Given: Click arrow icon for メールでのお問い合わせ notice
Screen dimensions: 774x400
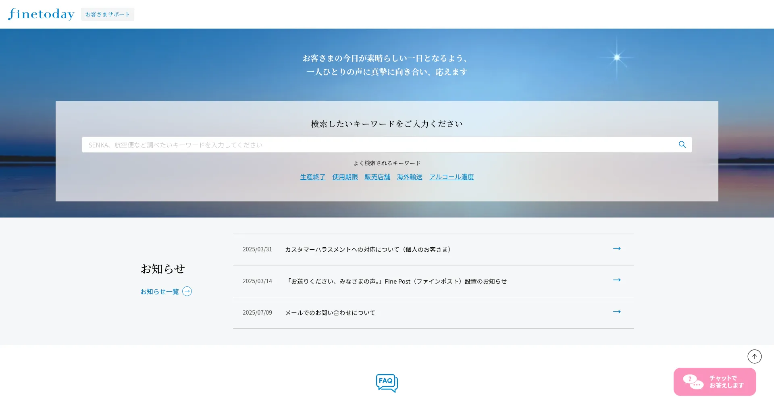Looking at the screenshot, I should pyautogui.click(x=616, y=312).
